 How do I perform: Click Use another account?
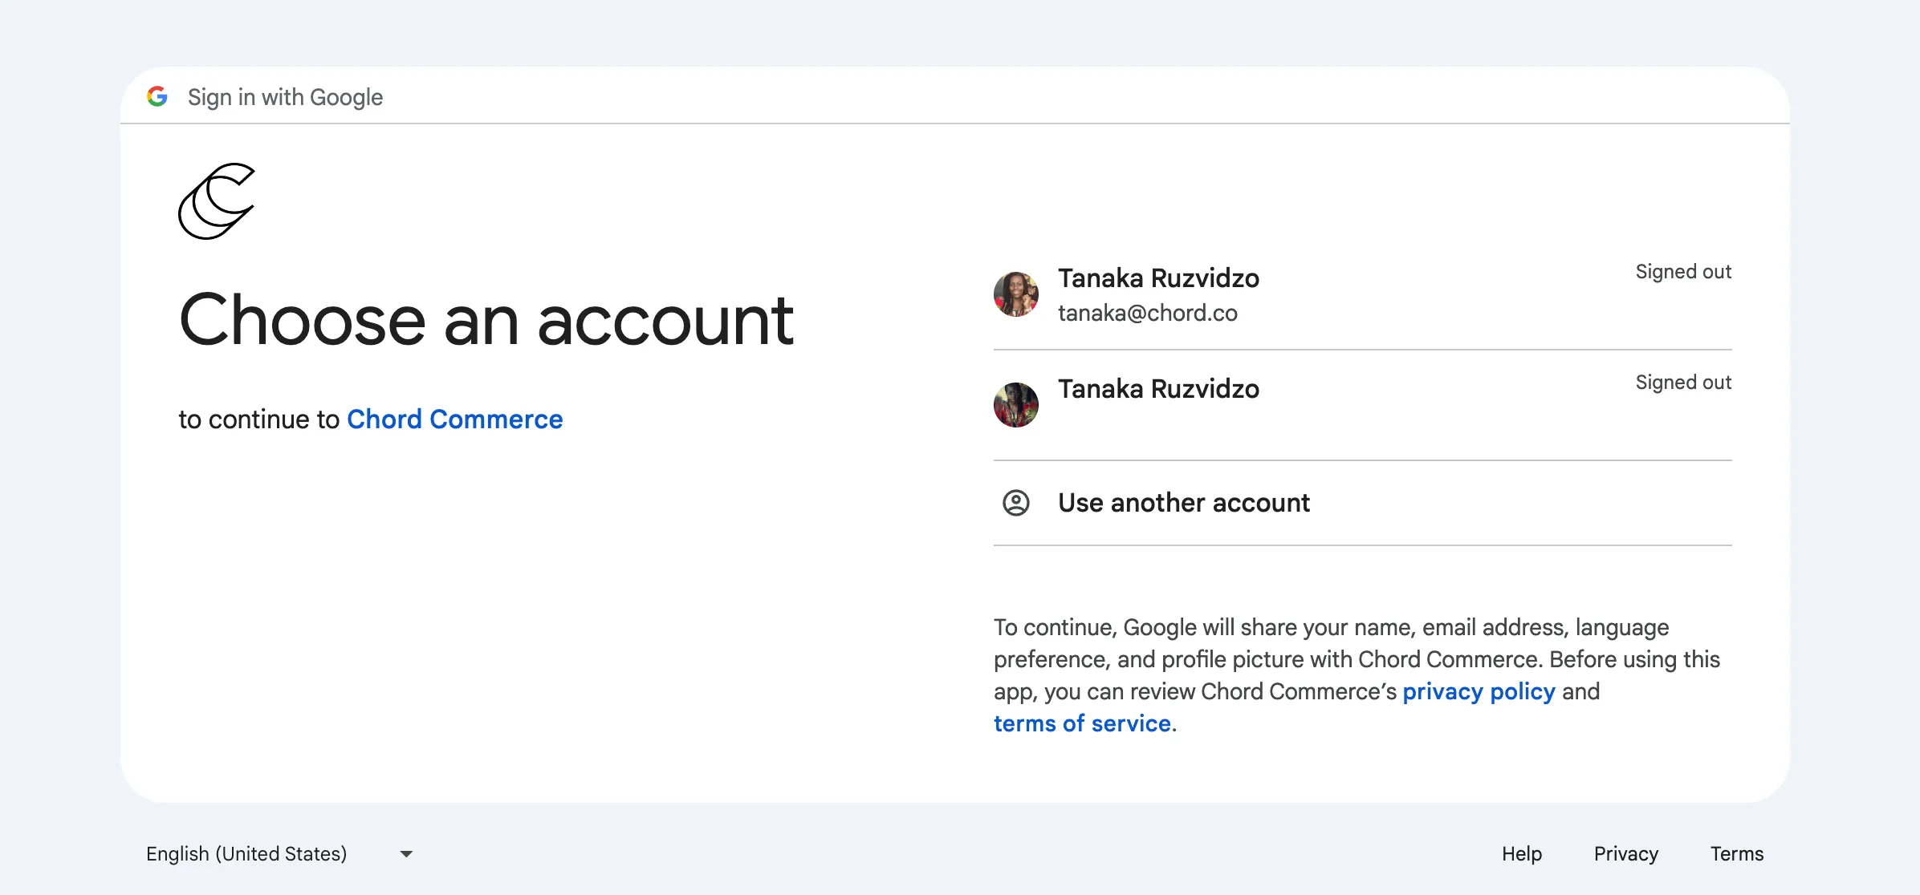coord(1363,503)
